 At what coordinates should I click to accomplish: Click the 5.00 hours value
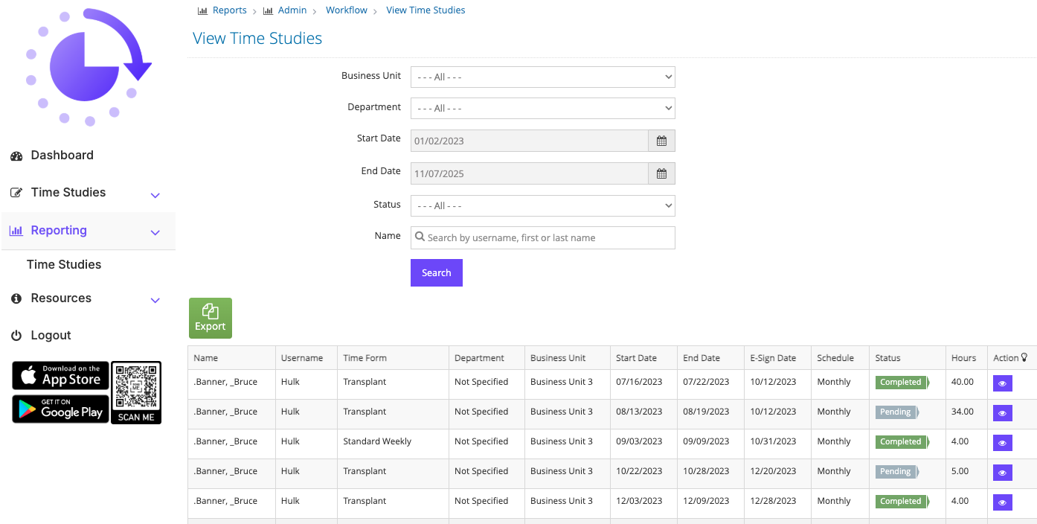click(960, 471)
